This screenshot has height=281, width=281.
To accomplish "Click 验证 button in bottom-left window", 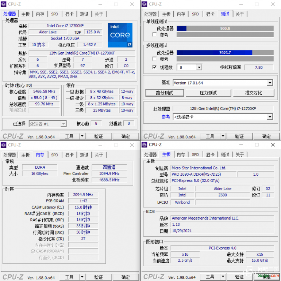I will 99,277.
